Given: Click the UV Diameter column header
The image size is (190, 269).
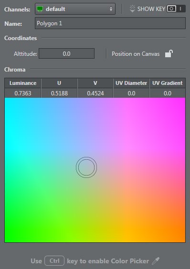Looking at the screenshot, I should pyautogui.click(x=131, y=83).
